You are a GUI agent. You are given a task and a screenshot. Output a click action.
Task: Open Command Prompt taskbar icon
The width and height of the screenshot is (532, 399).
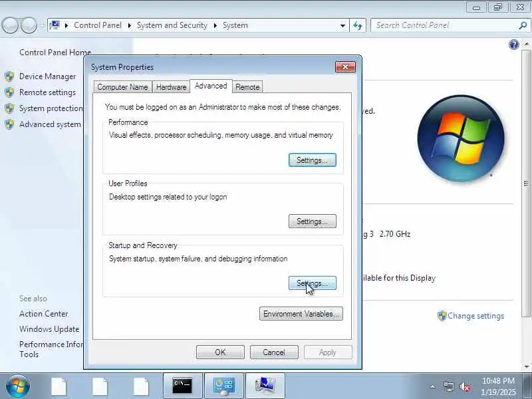[182, 386]
